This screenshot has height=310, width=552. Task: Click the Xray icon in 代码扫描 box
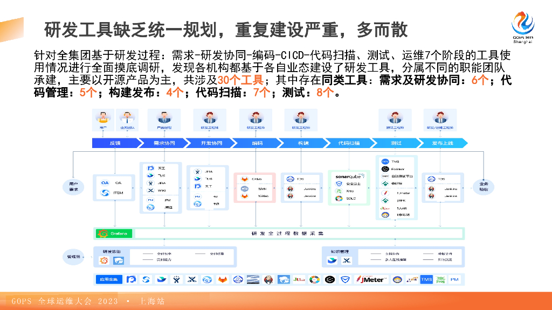pyautogui.click(x=339, y=191)
